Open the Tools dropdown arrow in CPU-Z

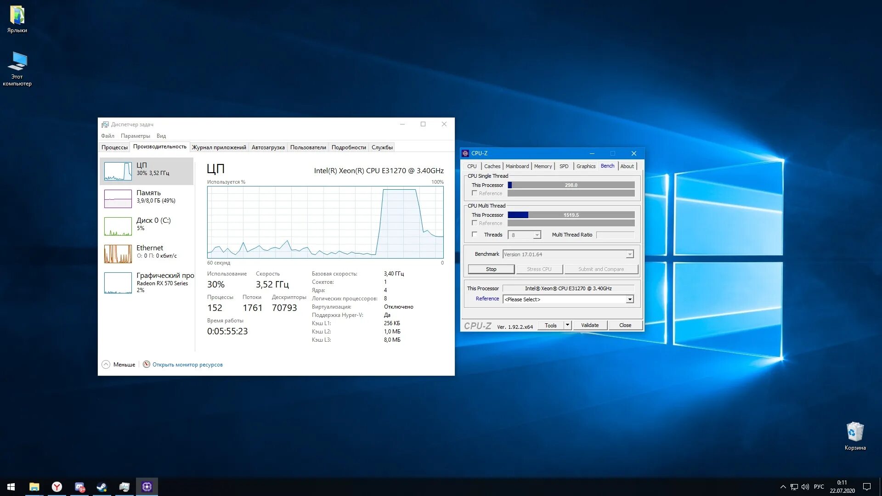[567, 325]
